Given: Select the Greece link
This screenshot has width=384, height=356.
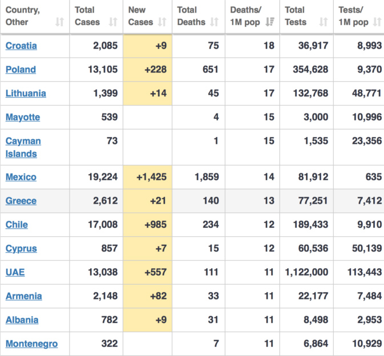Looking at the screenshot, I should pos(21,201).
